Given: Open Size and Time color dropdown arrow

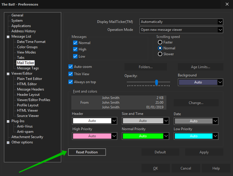Looking at the screenshot, I should tap(166, 121).
